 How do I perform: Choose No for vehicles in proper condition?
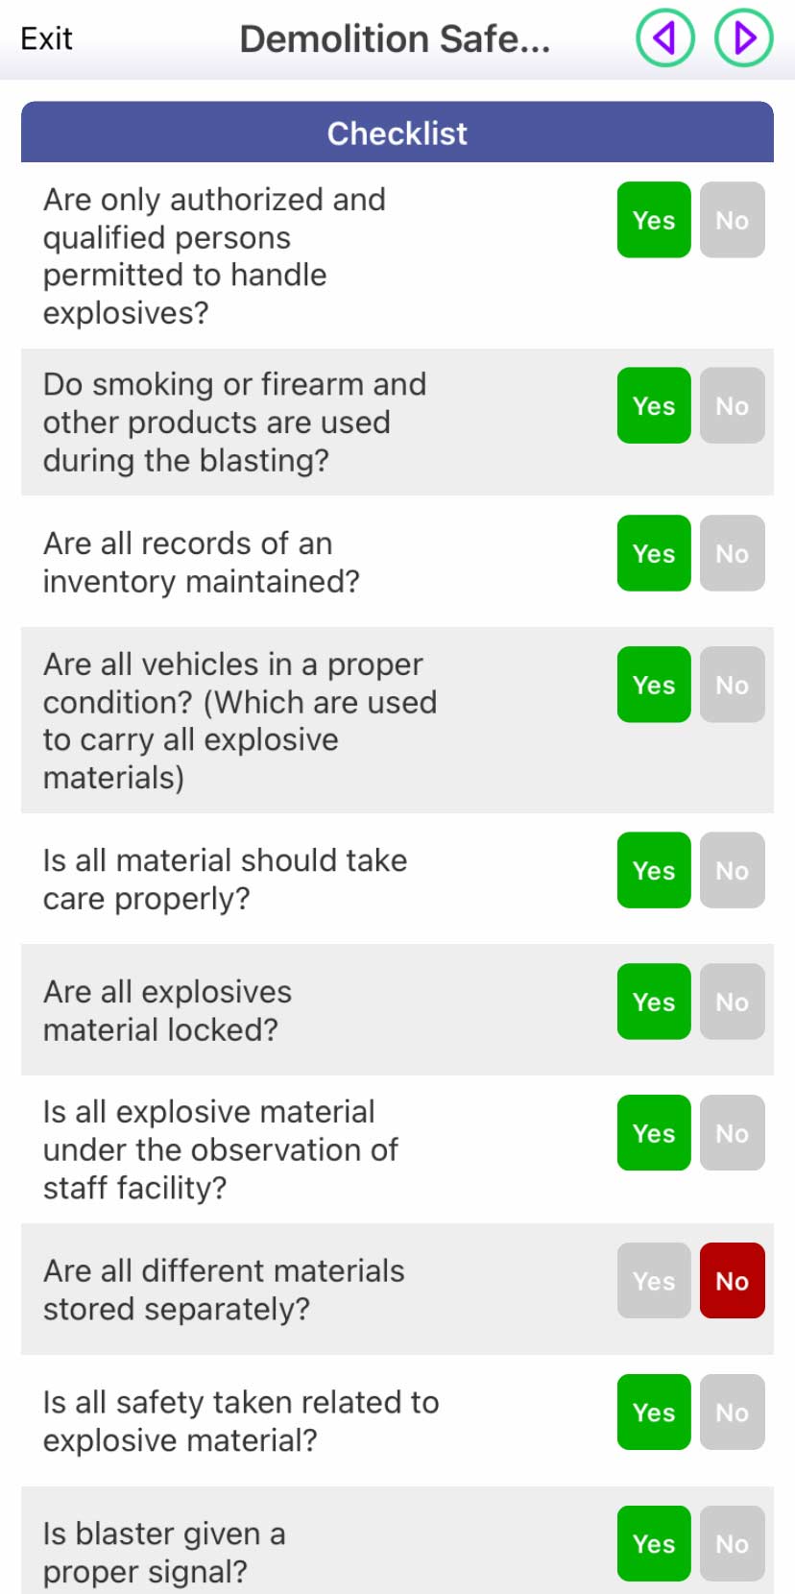pyautogui.click(x=732, y=685)
